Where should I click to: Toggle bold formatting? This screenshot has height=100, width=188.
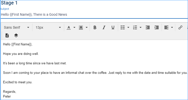[95, 27]
